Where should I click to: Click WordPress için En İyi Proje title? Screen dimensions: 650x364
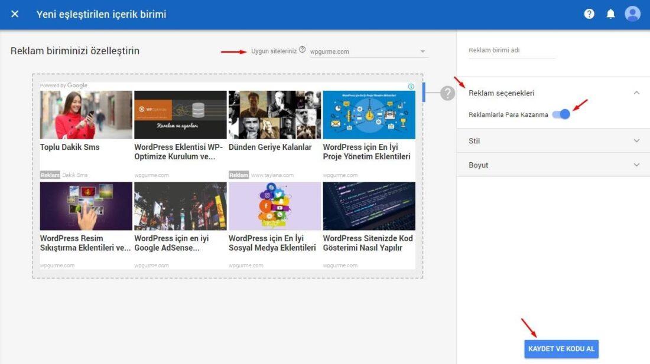[366, 152]
